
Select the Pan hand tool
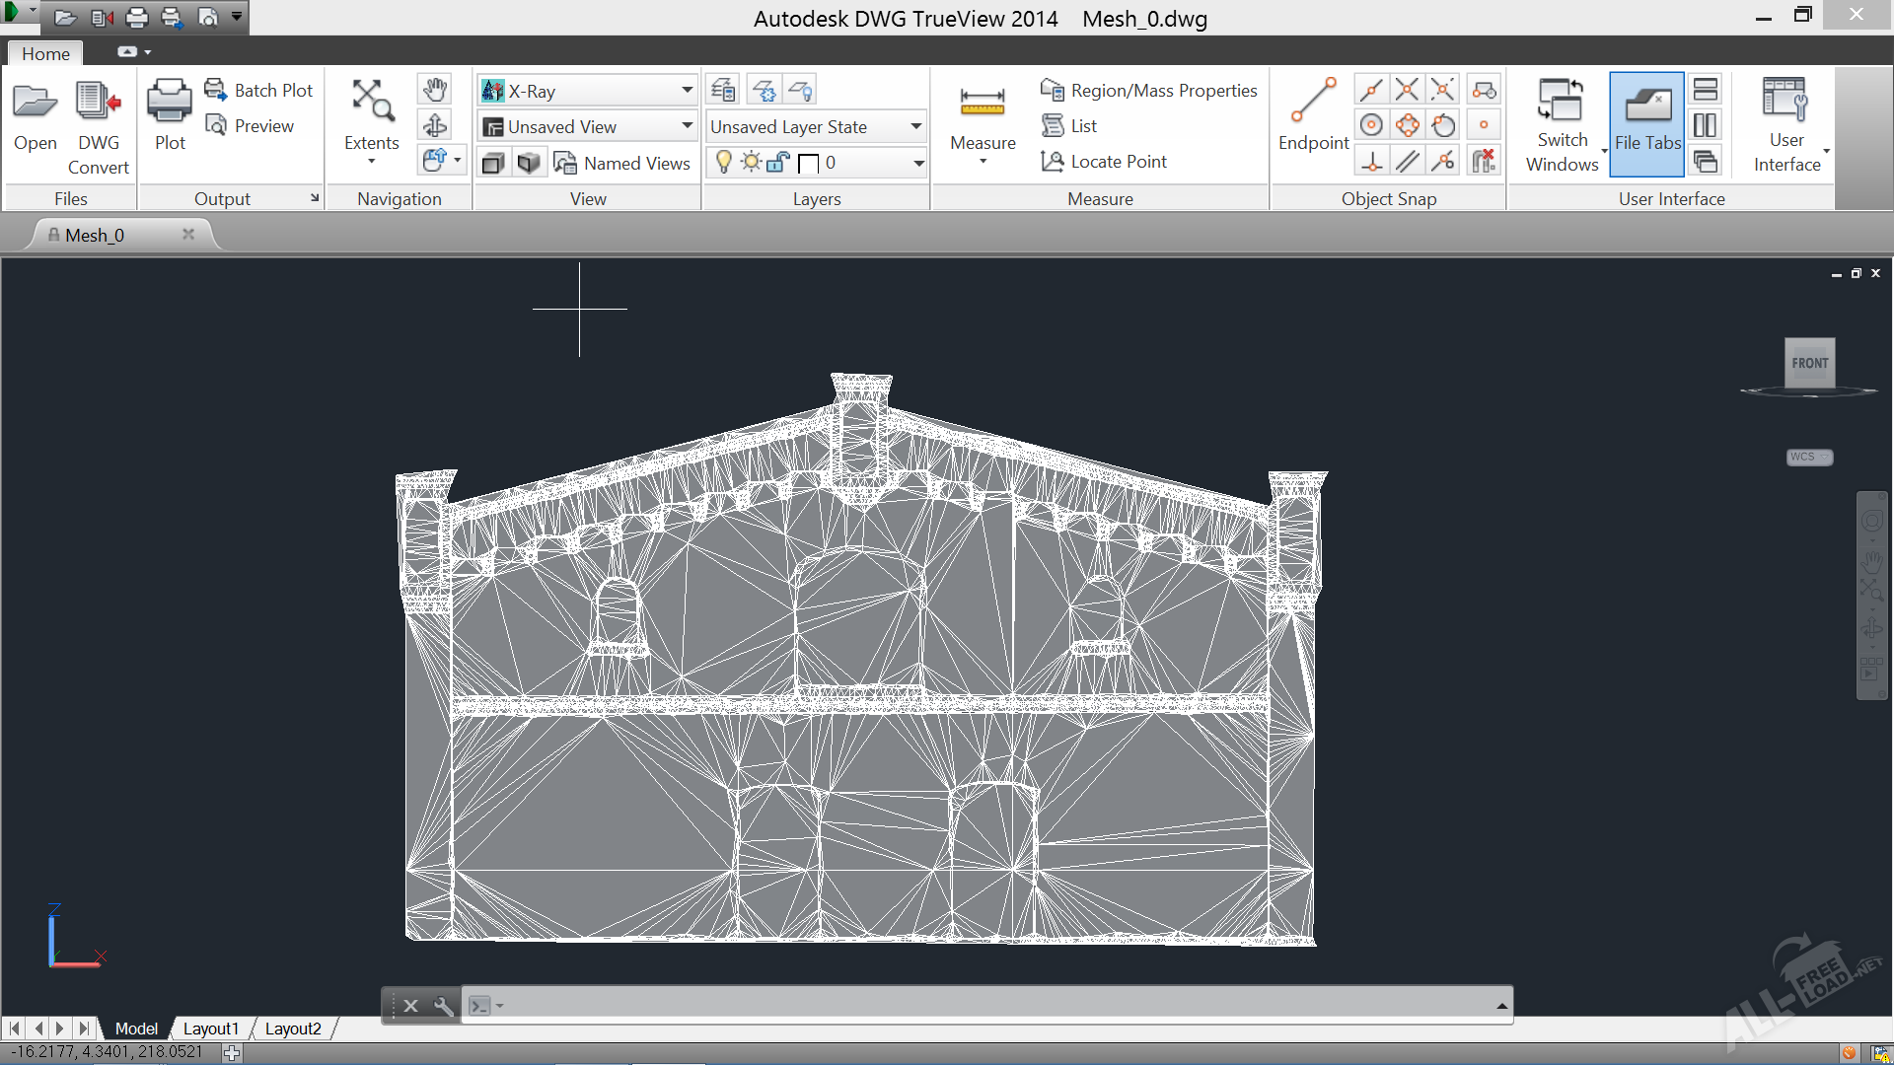click(x=435, y=90)
